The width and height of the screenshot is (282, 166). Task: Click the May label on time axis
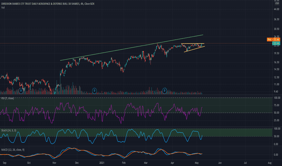click(197, 163)
